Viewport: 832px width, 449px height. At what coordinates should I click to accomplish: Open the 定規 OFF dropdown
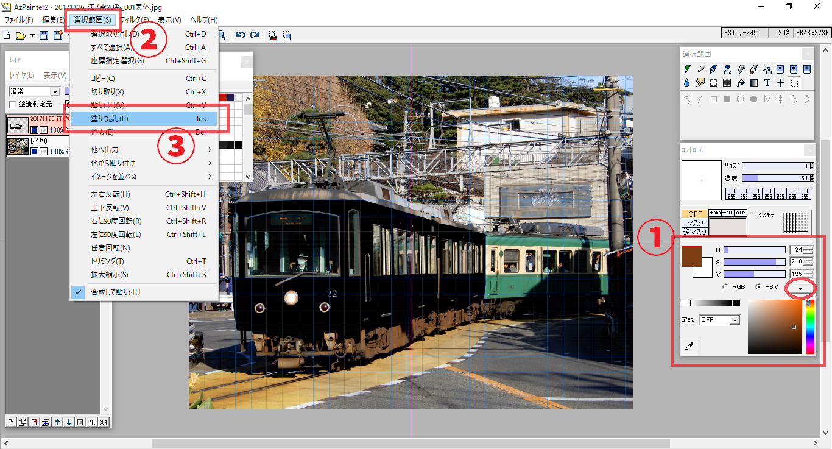719,320
